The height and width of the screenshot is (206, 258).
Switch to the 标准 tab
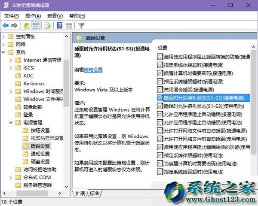click(95, 194)
